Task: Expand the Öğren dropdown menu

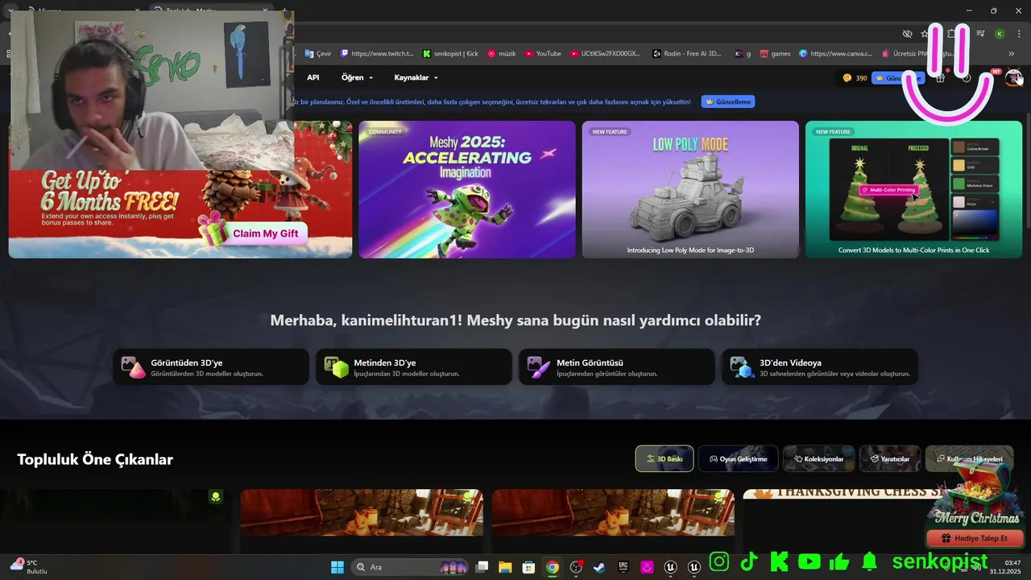Action: (358, 78)
